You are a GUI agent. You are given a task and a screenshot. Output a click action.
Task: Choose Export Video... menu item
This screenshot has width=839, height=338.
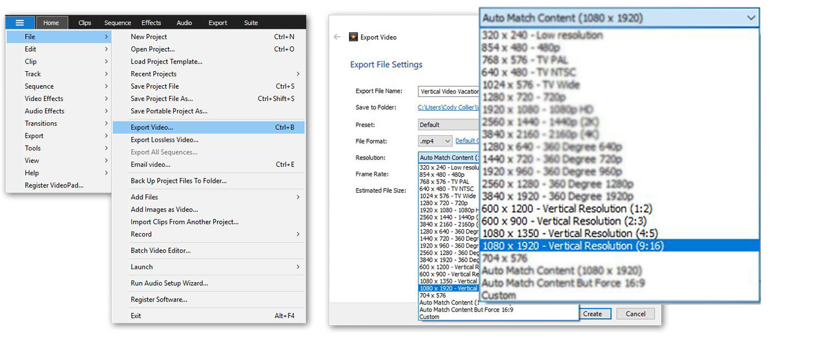(208, 127)
